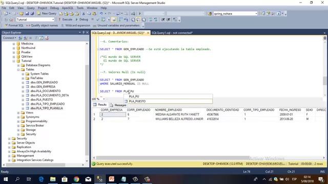Click Unused variables and parameters button
The width and height of the screenshot is (328, 184).
coord(116,26)
